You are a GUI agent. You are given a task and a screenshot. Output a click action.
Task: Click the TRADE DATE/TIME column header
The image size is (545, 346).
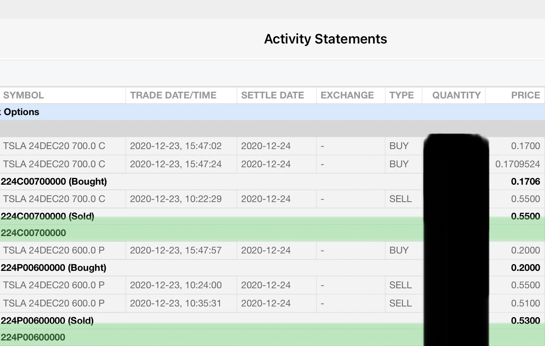173,95
